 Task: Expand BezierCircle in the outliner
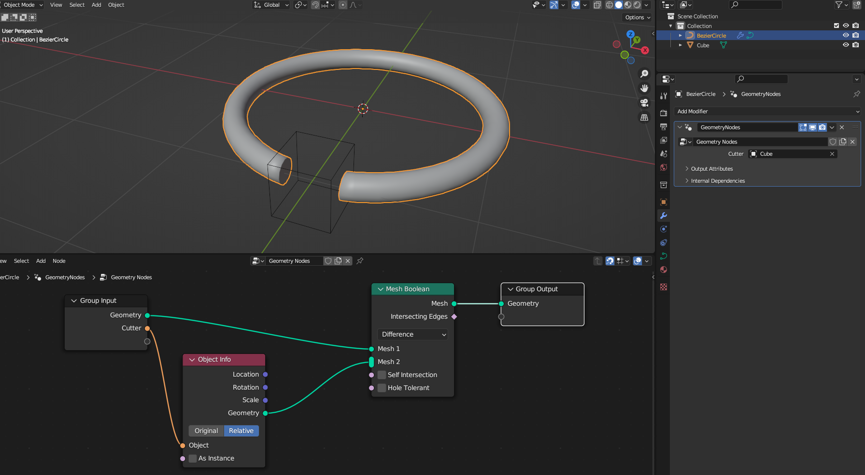(x=681, y=35)
